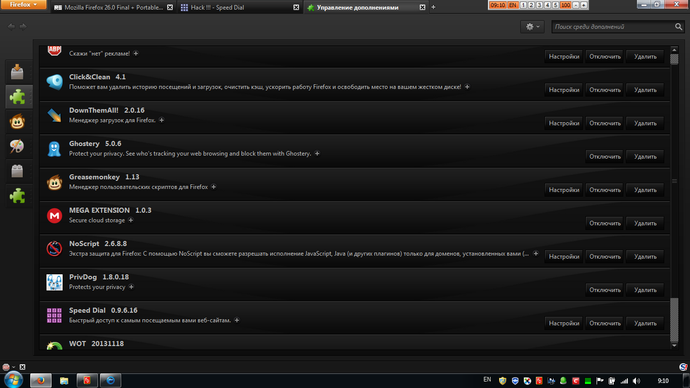This screenshot has width=690, height=388.
Task: Open Настройки for Click&Clean
Action: pyautogui.click(x=564, y=90)
